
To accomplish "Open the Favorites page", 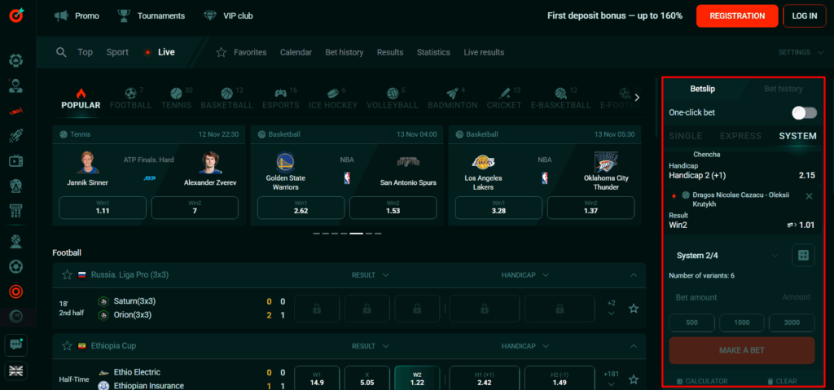I will pyautogui.click(x=241, y=52).
